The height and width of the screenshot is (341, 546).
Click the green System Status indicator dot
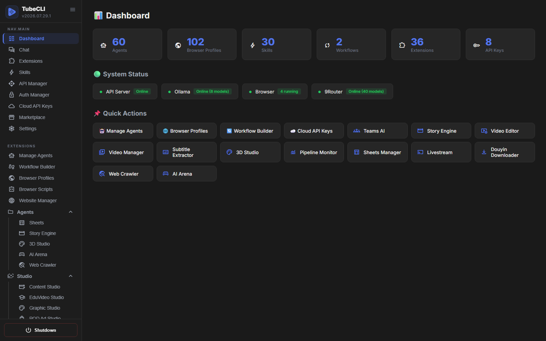[97, 74]
